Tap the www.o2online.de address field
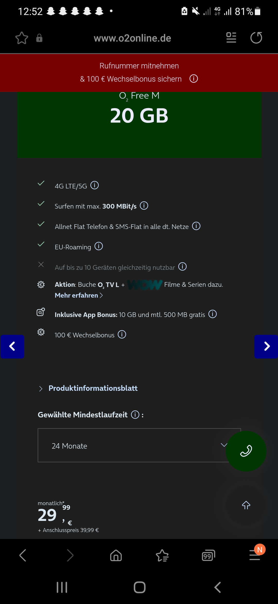 click(132, 38)
